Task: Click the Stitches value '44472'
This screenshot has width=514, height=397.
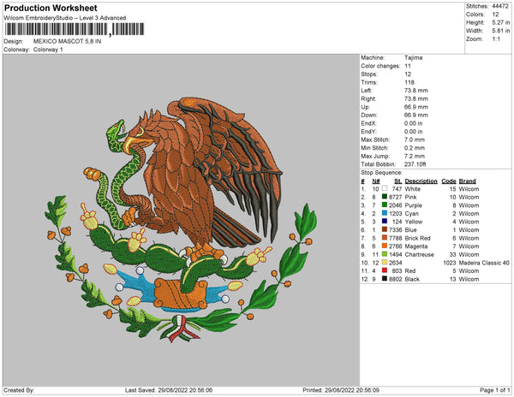Action: [x=500, y=6]
